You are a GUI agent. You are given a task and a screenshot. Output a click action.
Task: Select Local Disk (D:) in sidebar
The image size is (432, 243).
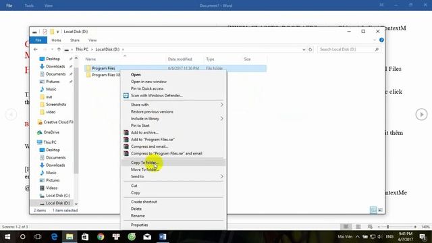[x=58, y=203]
